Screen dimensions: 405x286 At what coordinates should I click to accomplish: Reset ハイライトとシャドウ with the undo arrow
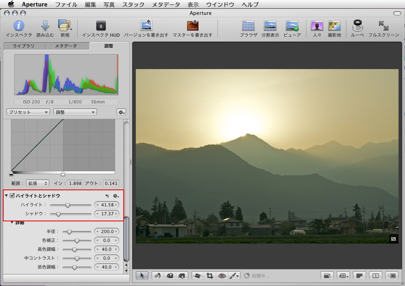click(x=107, y=196)
